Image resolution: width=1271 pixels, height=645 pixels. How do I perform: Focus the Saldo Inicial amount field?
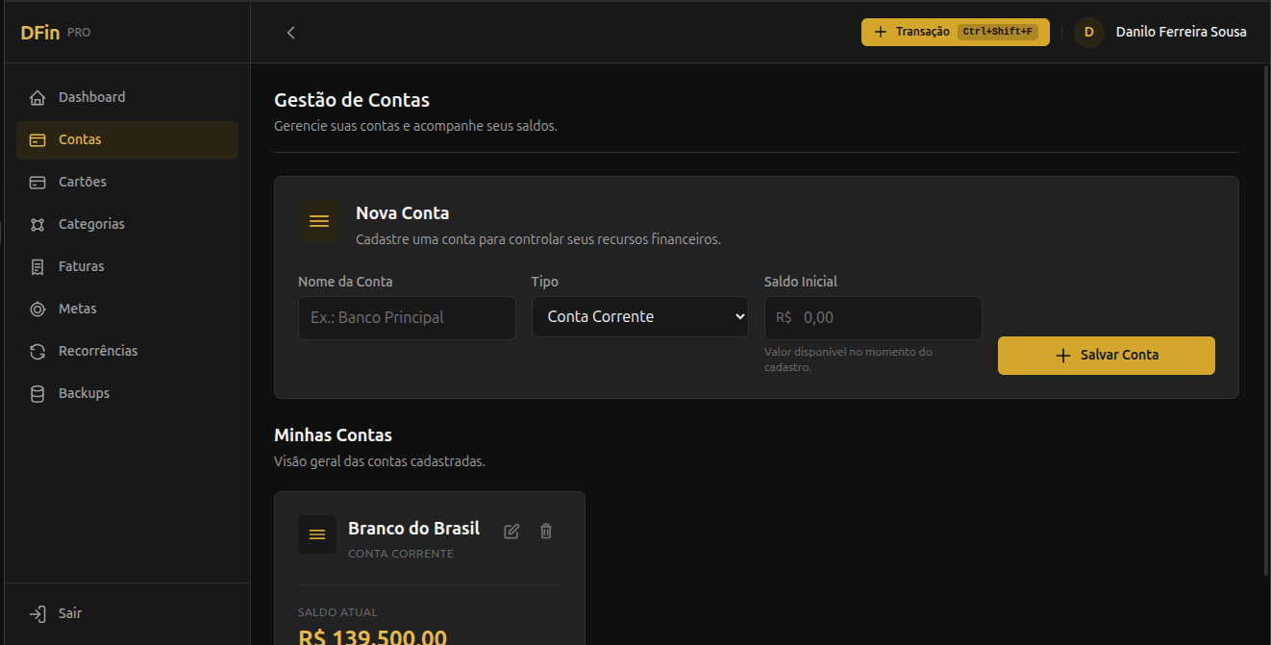873,317
